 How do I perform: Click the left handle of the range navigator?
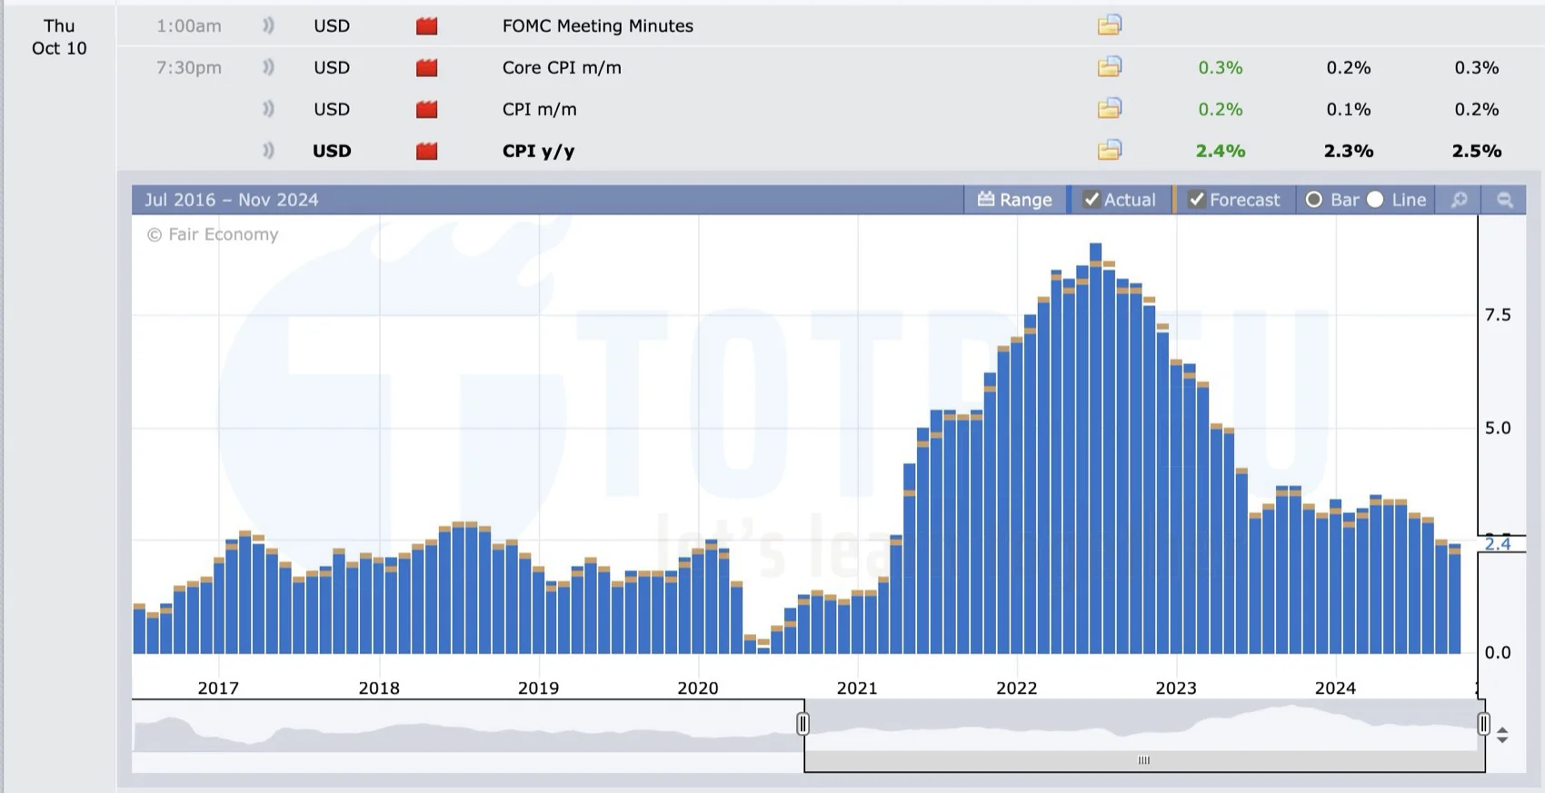802,724
